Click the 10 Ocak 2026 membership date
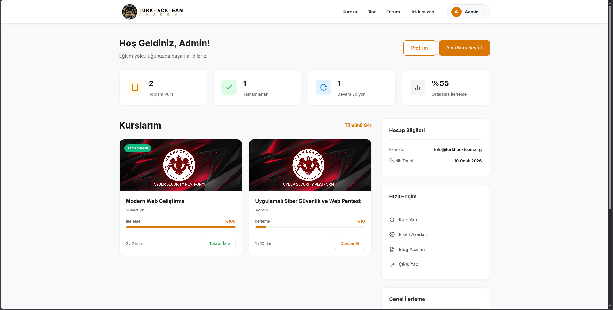This screenshot has width=613, height=310. point(468,161)
